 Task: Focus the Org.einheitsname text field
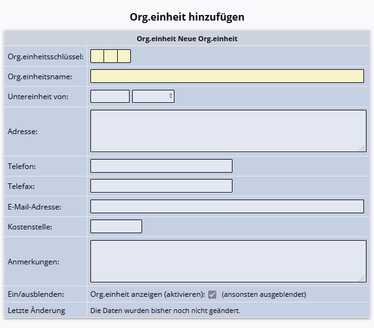pyautogui.click(x=227, y=76)
